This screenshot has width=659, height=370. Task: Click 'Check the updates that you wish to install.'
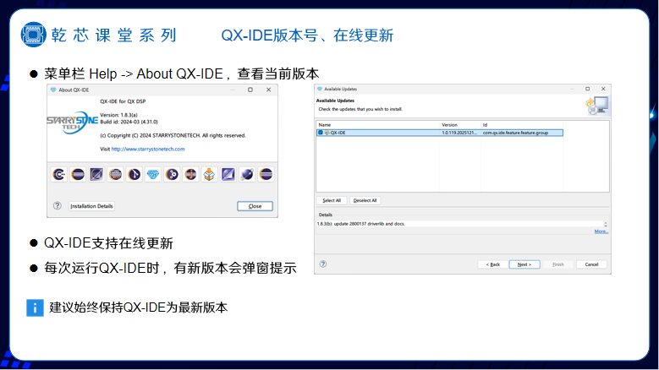click(x=360, y=109)
